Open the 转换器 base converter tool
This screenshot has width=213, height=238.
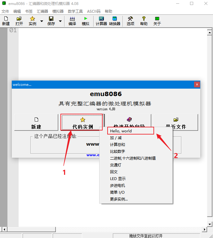(115, 21)
